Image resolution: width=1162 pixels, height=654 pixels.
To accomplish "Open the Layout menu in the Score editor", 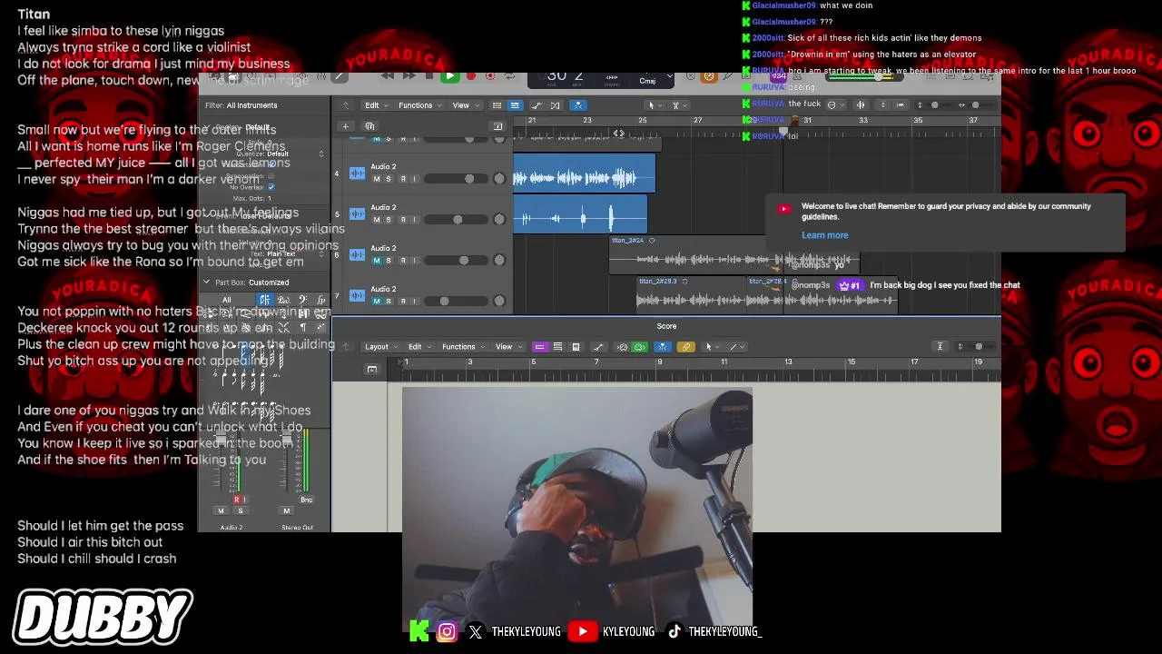I will 379,347.
